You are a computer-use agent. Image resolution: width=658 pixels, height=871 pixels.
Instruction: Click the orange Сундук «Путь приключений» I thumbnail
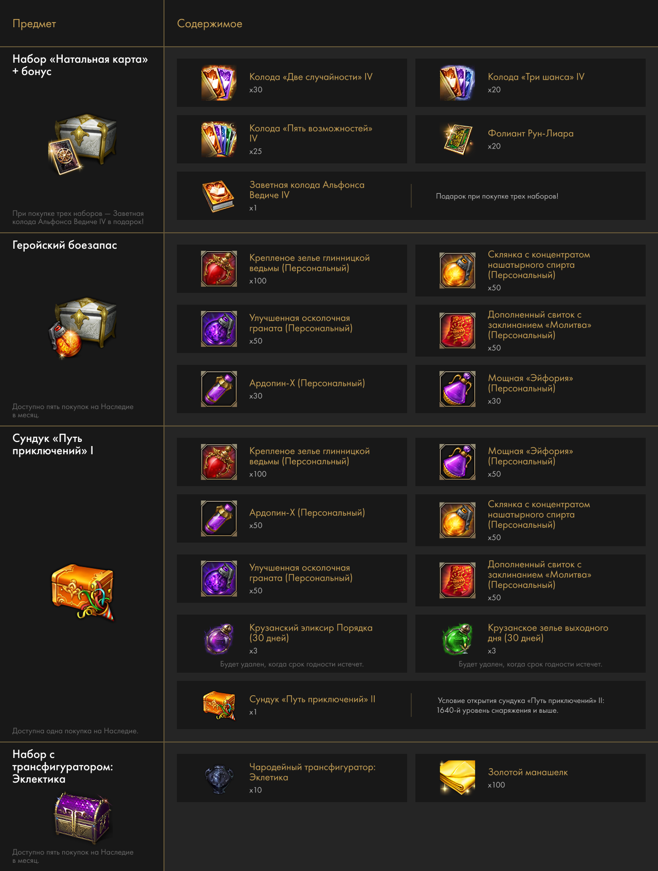pyautogui.click(x=82, y=592)
